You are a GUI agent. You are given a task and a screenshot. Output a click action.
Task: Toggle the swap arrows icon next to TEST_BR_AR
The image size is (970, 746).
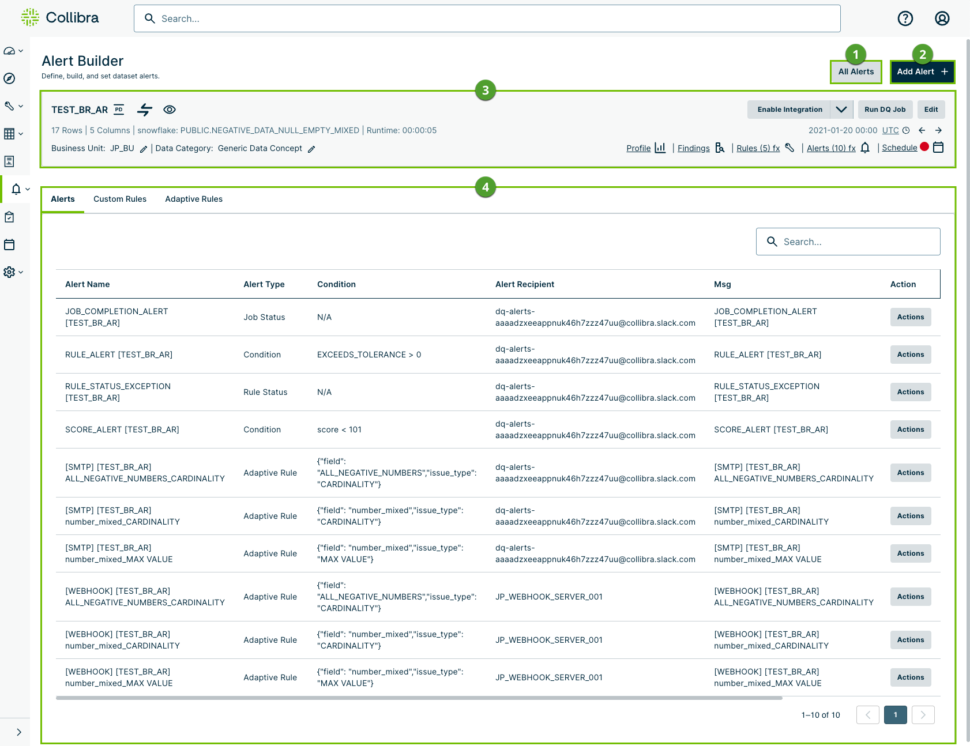coord(145,109)
